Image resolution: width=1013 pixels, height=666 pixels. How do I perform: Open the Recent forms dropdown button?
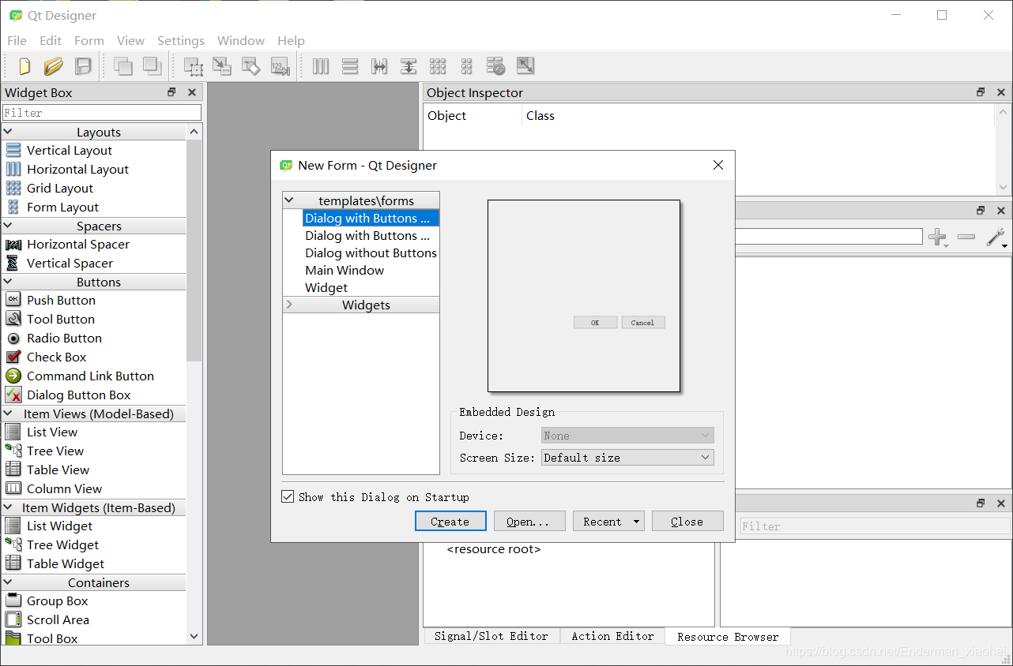608,522
